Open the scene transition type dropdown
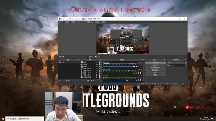The height and width of the screenshot is (121, 216). pos(175,63)
